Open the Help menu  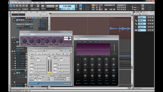tap(44, 3)
